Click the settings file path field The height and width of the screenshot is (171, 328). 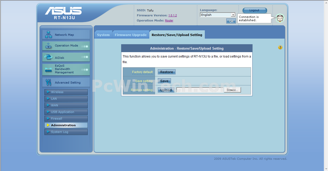[x=200, y=90]
